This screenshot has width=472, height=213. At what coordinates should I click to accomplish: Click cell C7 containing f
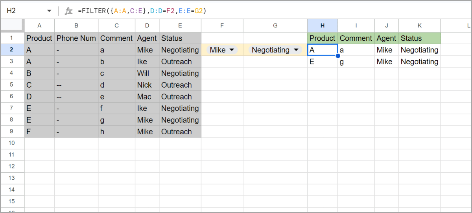(117, 108)
